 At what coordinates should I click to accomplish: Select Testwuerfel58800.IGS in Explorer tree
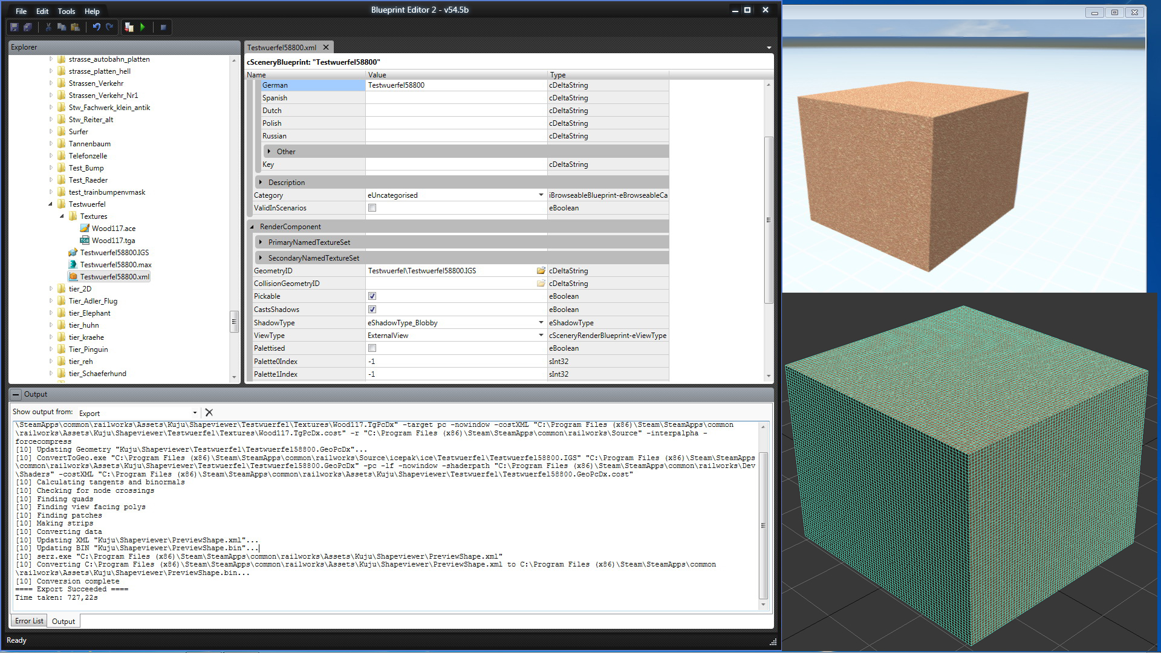coord(114,253)
